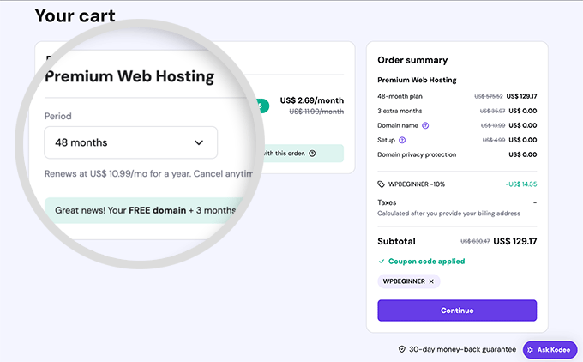This screenshot has width=583, height=362.
Task: Click the chevron arrow in Period selector
Action: 199,142
